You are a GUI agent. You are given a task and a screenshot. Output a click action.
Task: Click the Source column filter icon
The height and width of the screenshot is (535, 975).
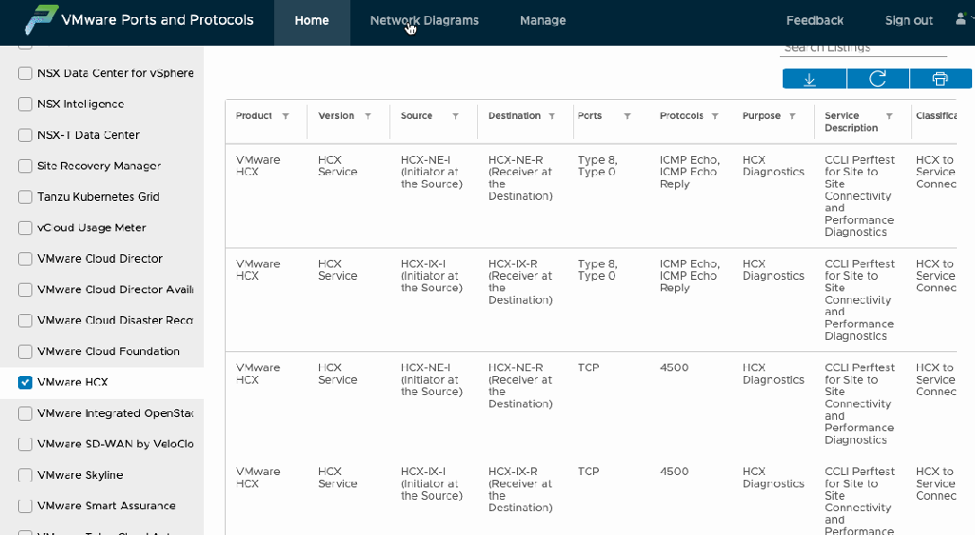pyautogui.click(x=455, y=116)
